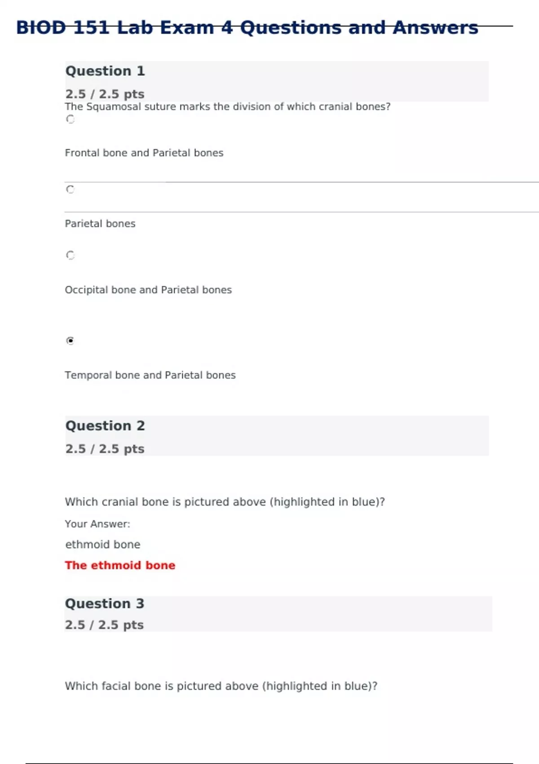
Task: Click the points score under Question 3
Action: pyautogui.click(x=104, y=625)
